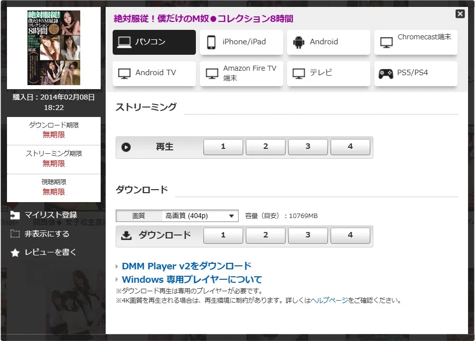This screenshot has width=475, height=341.
Task: Stream part 4 in the 再生 row
Action: pos(350,147)
